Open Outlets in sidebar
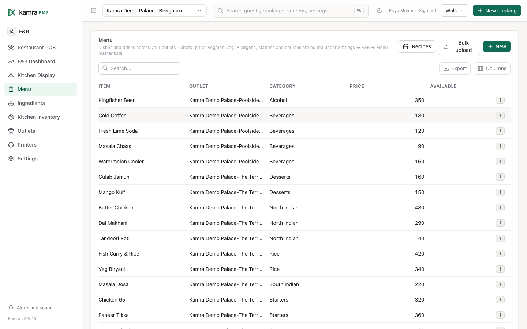This screenshot has width=527, height=329. click(x=41, y=131)
